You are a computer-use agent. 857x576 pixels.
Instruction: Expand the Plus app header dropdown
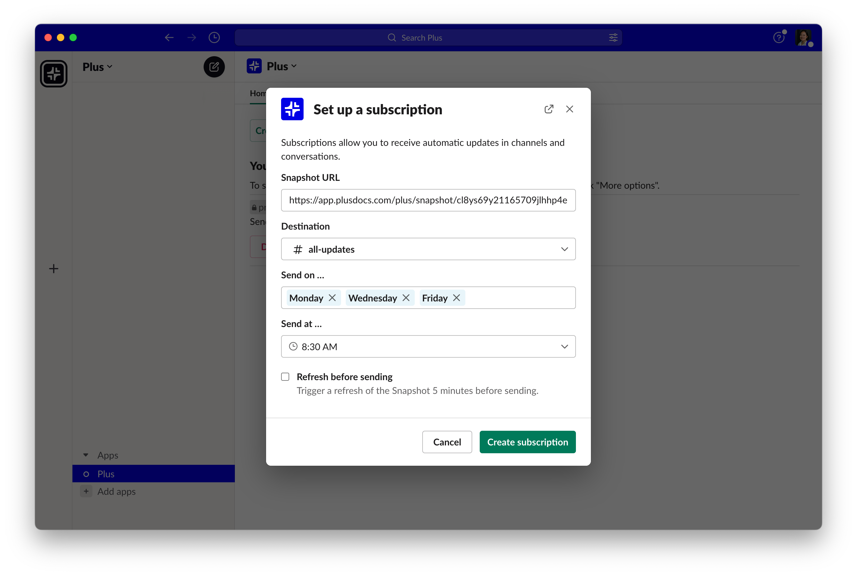[x=282, y=66]
